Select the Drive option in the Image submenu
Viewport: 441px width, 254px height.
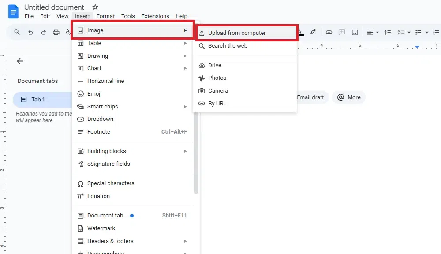(x=215, y=65)
